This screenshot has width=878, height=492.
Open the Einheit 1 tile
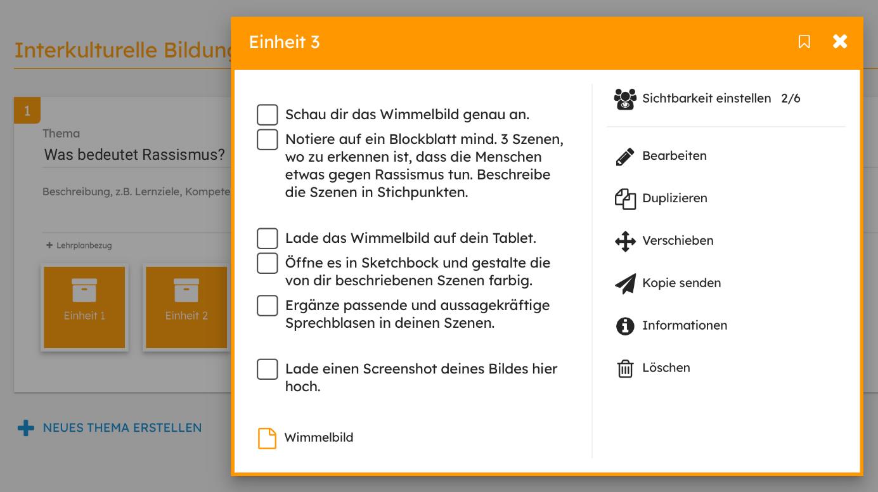tap(84, 307)
